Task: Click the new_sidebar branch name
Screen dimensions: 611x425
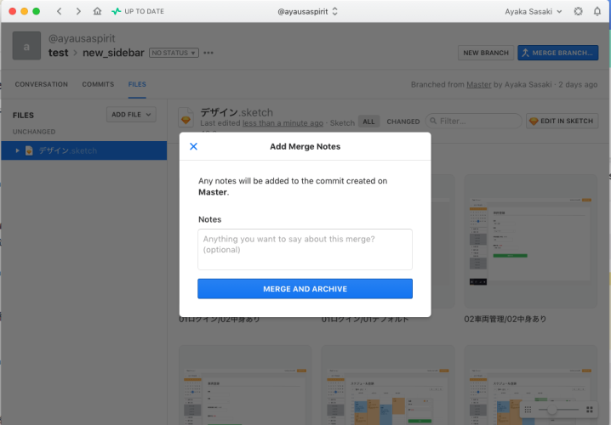Action: point(113,53)
